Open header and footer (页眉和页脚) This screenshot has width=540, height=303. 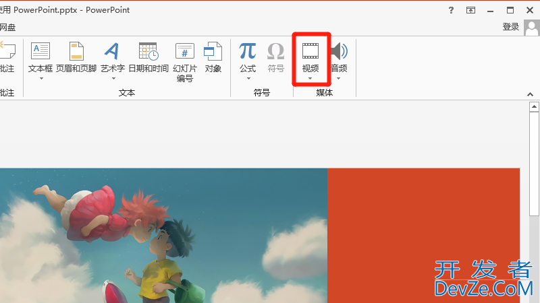(76, 57)
